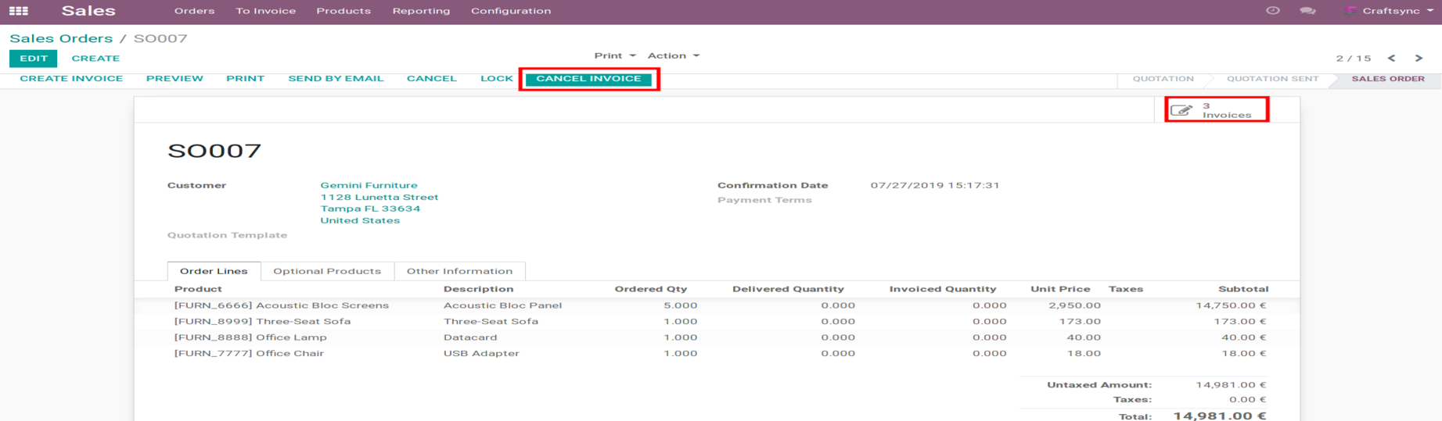Open the Configuration menu
Image resolution: width=1442 pixels, height=421 pixels.
pos(510,11)
